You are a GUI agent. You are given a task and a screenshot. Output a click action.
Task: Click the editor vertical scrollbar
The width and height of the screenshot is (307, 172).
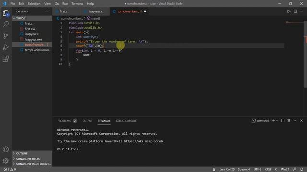point(305,54)
